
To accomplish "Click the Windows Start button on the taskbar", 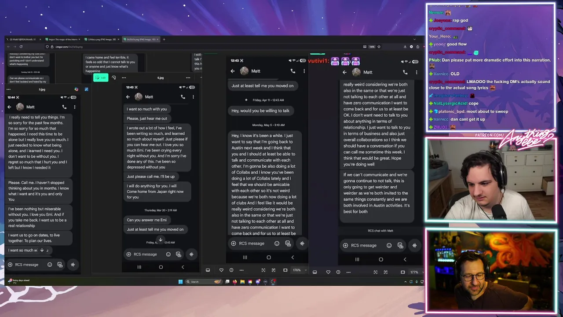I will point(180,282).
